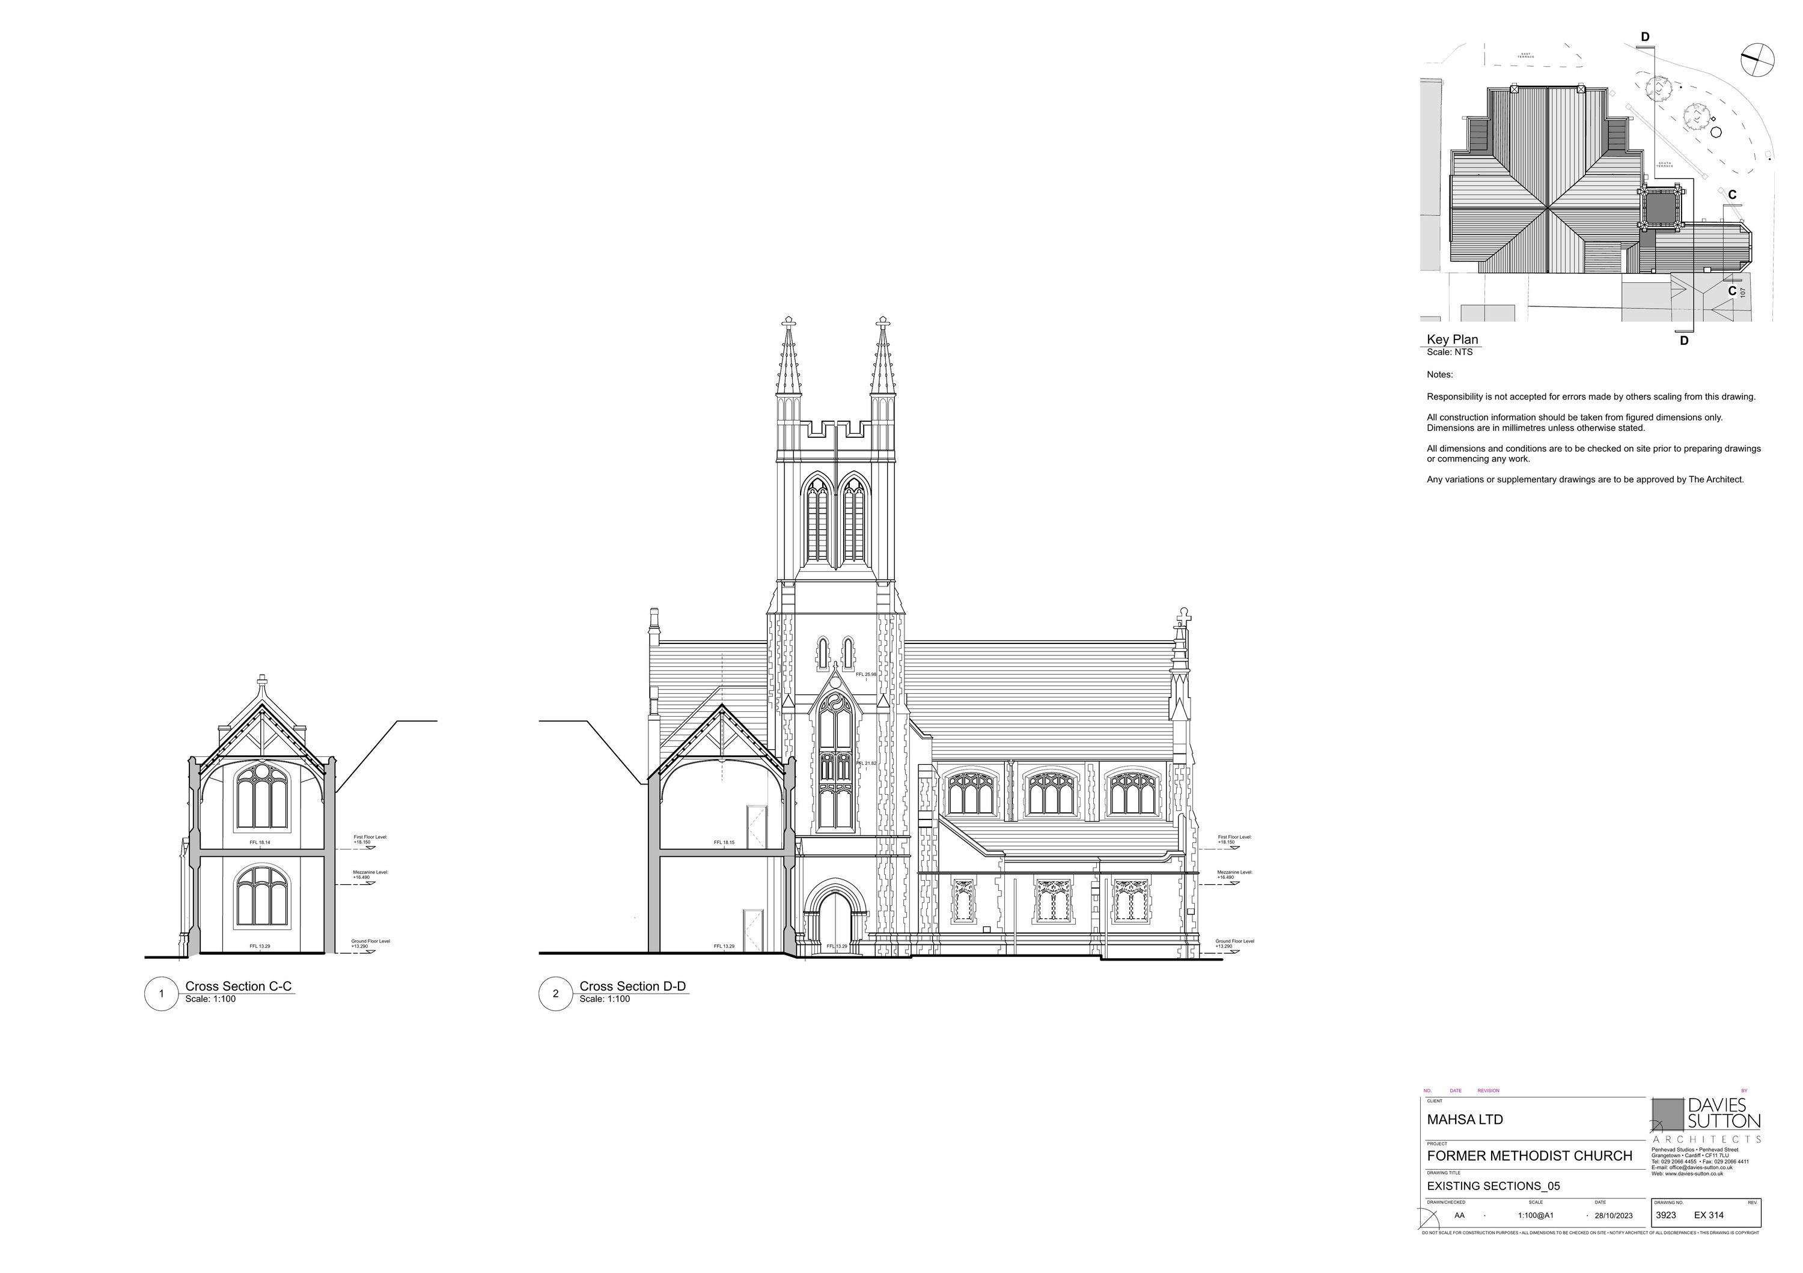The height and width of the screenshot is (1273, 1803).
Task: Click the EXISTING SECTIONS_05 drawing title
Action: [x=1493, y=1186]
